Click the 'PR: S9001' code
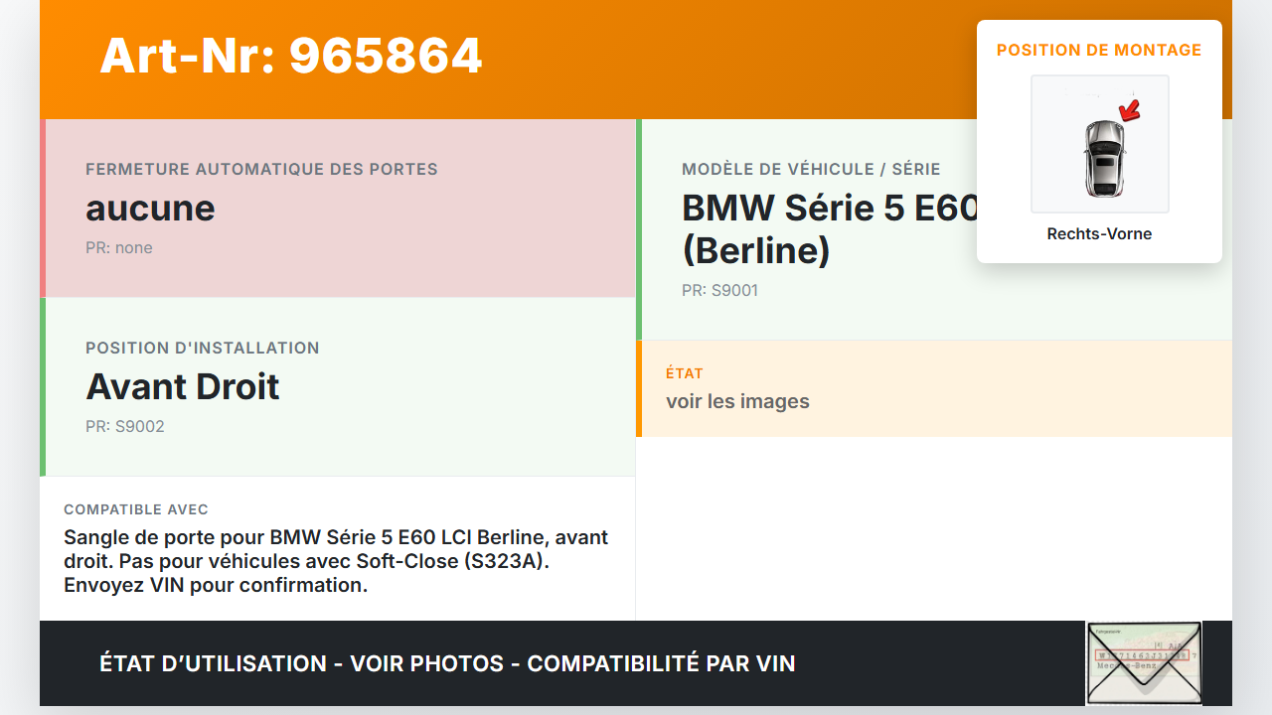This screenshot has width=1272, height=715. (719, 291)
